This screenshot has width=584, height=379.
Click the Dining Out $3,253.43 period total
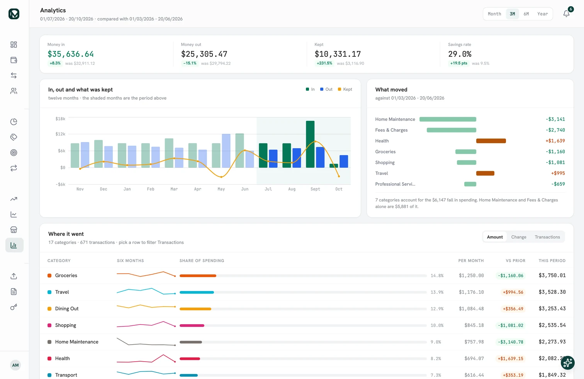(552, 309)
